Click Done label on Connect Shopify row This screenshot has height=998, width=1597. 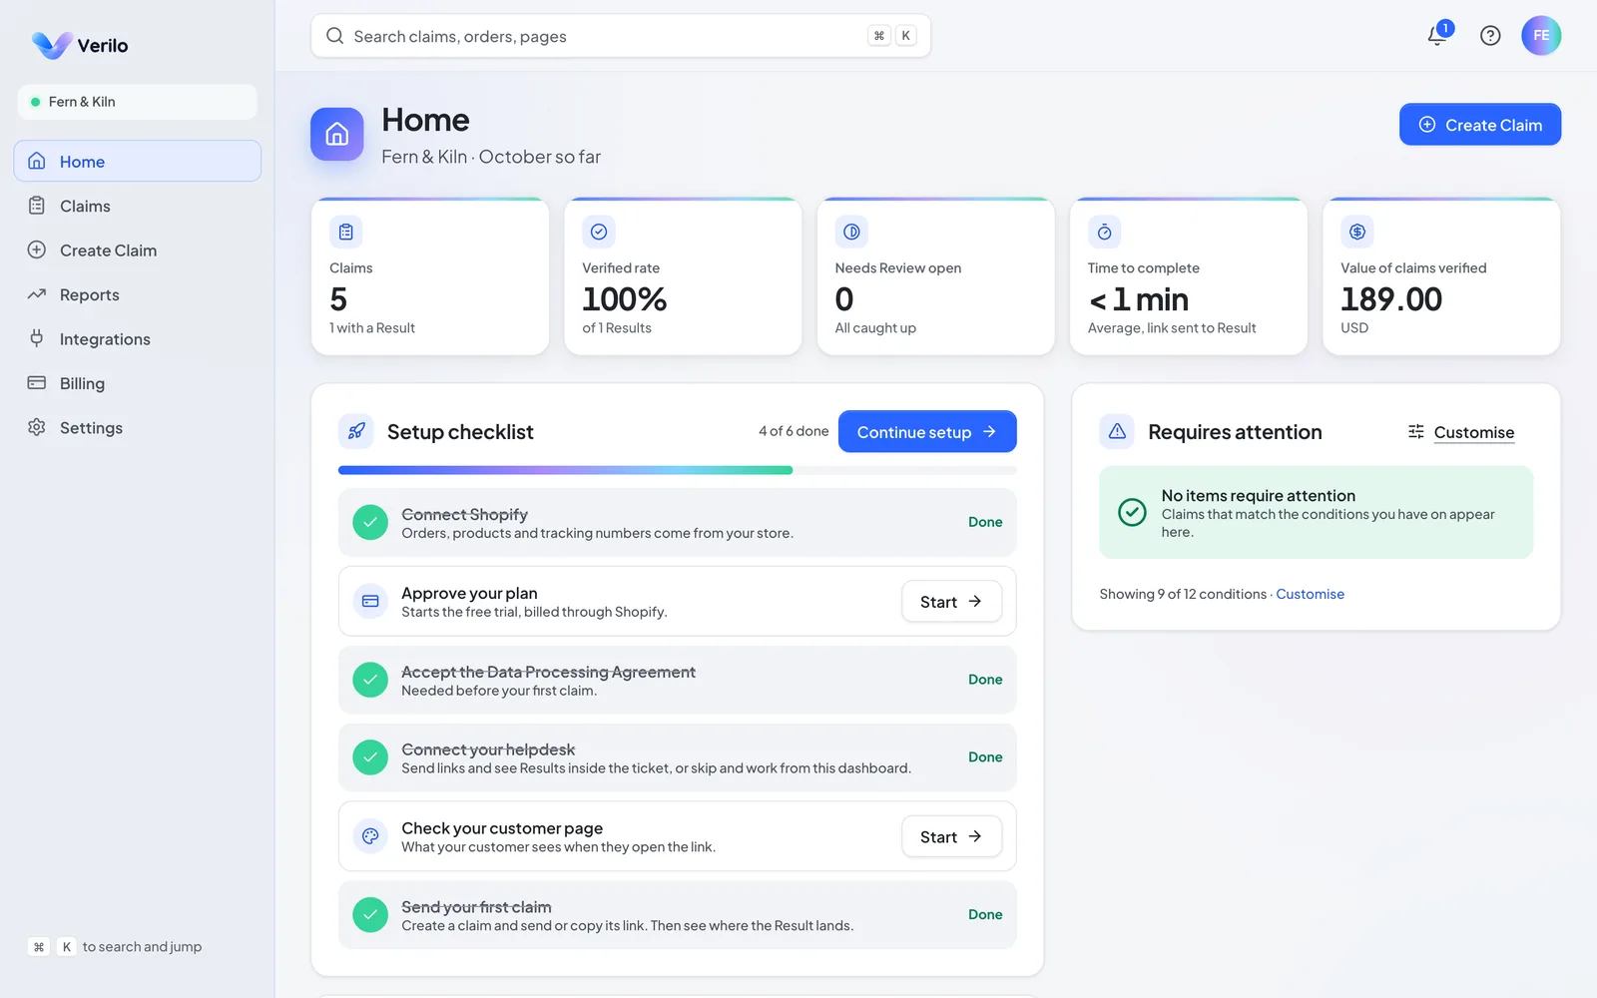click(x=985, y=522)
